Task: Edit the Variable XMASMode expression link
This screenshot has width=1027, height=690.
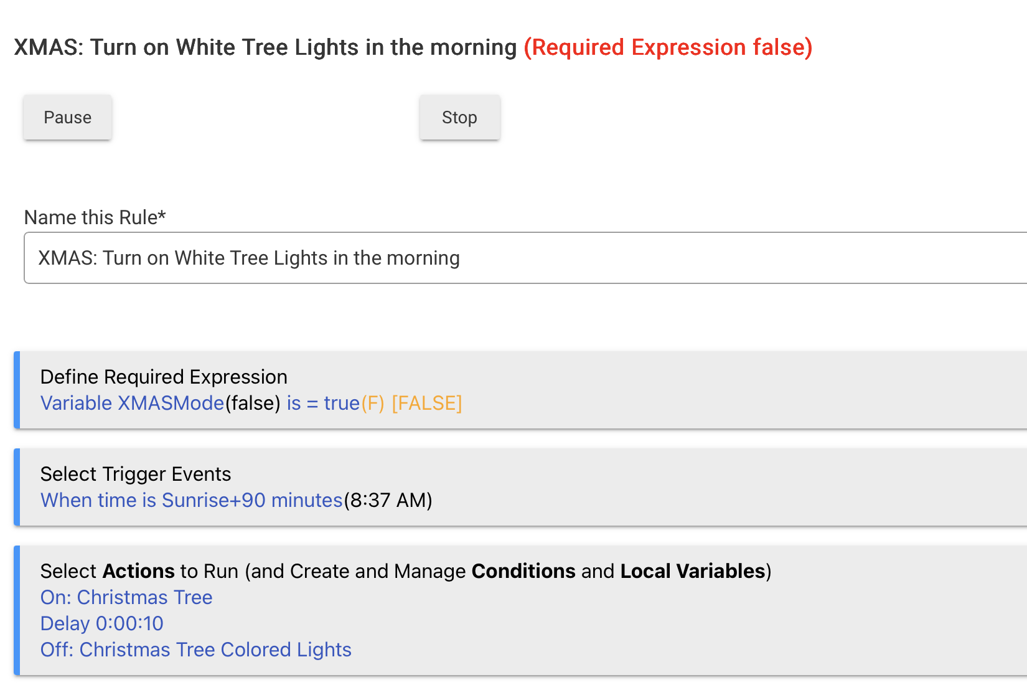Action: 132,404
